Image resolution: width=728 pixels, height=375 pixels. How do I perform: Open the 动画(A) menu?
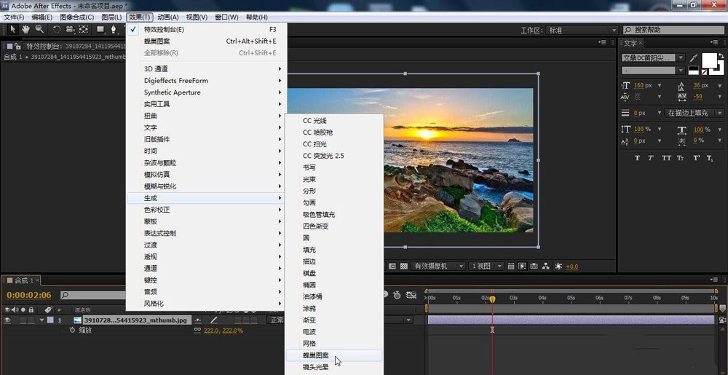[167, 17]
